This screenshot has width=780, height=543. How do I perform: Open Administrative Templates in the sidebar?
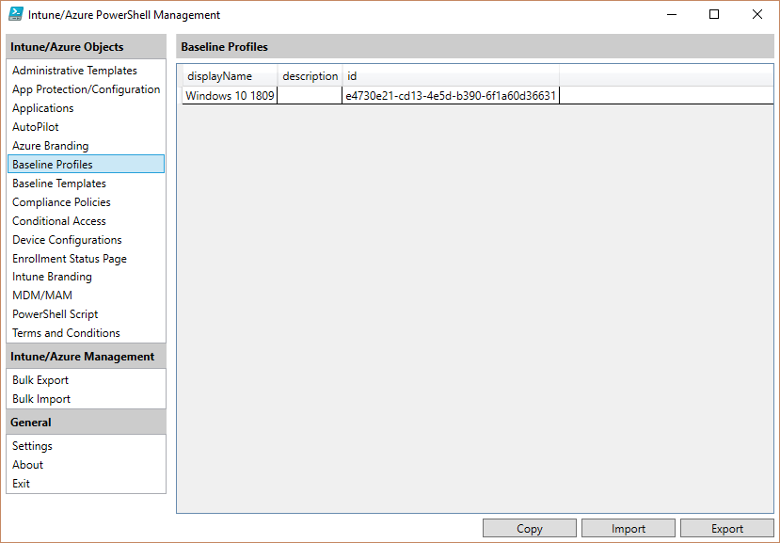(x=74, y=71)
